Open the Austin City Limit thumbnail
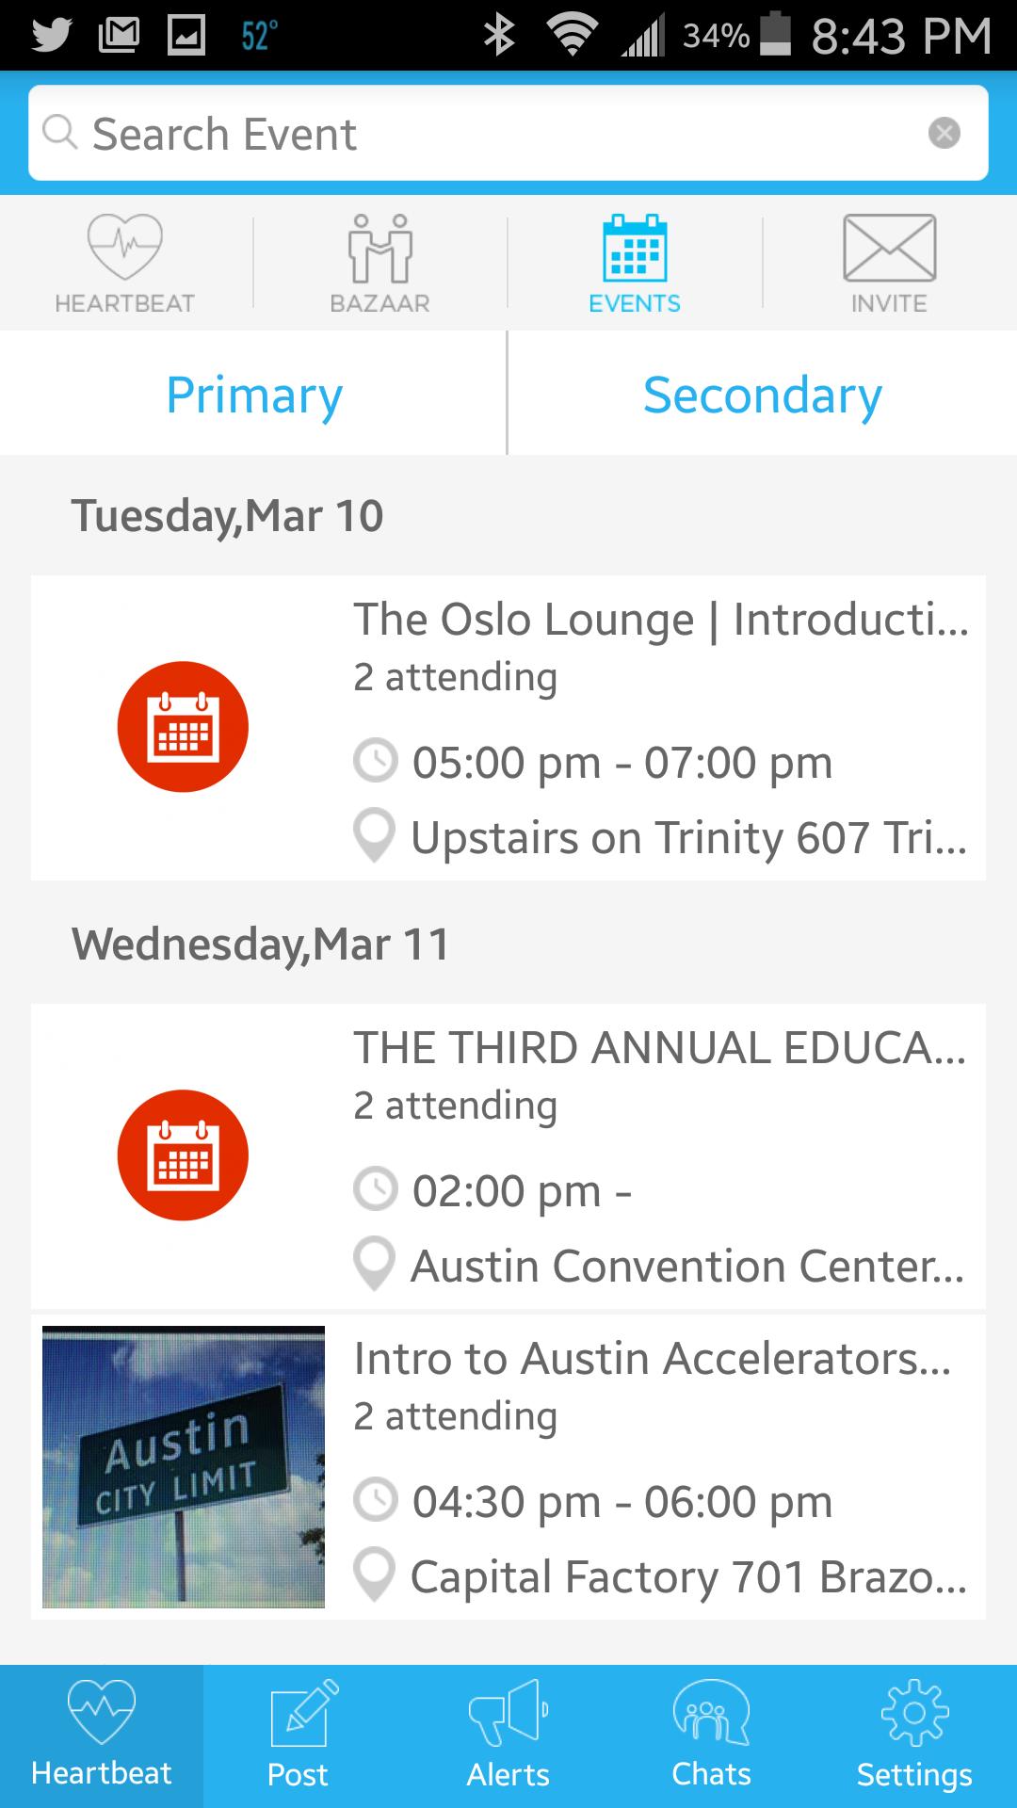This screenshot has width=1017, height=1808. [x=184, y=1466]
